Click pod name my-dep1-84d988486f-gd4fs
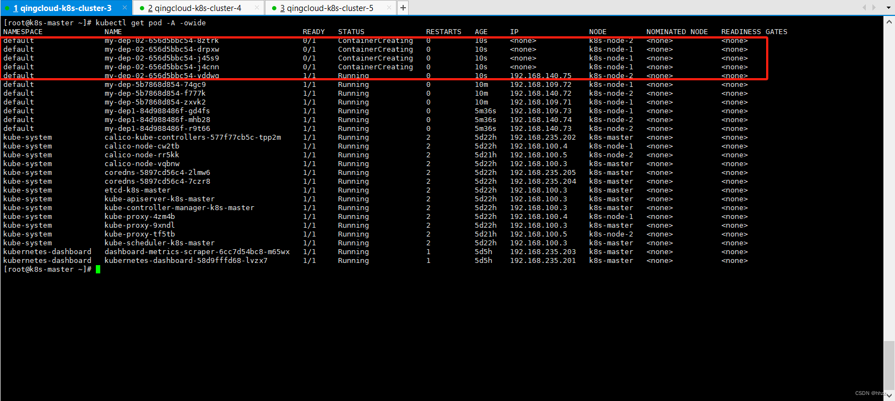The image size is (895, 401). coord(158,111)
